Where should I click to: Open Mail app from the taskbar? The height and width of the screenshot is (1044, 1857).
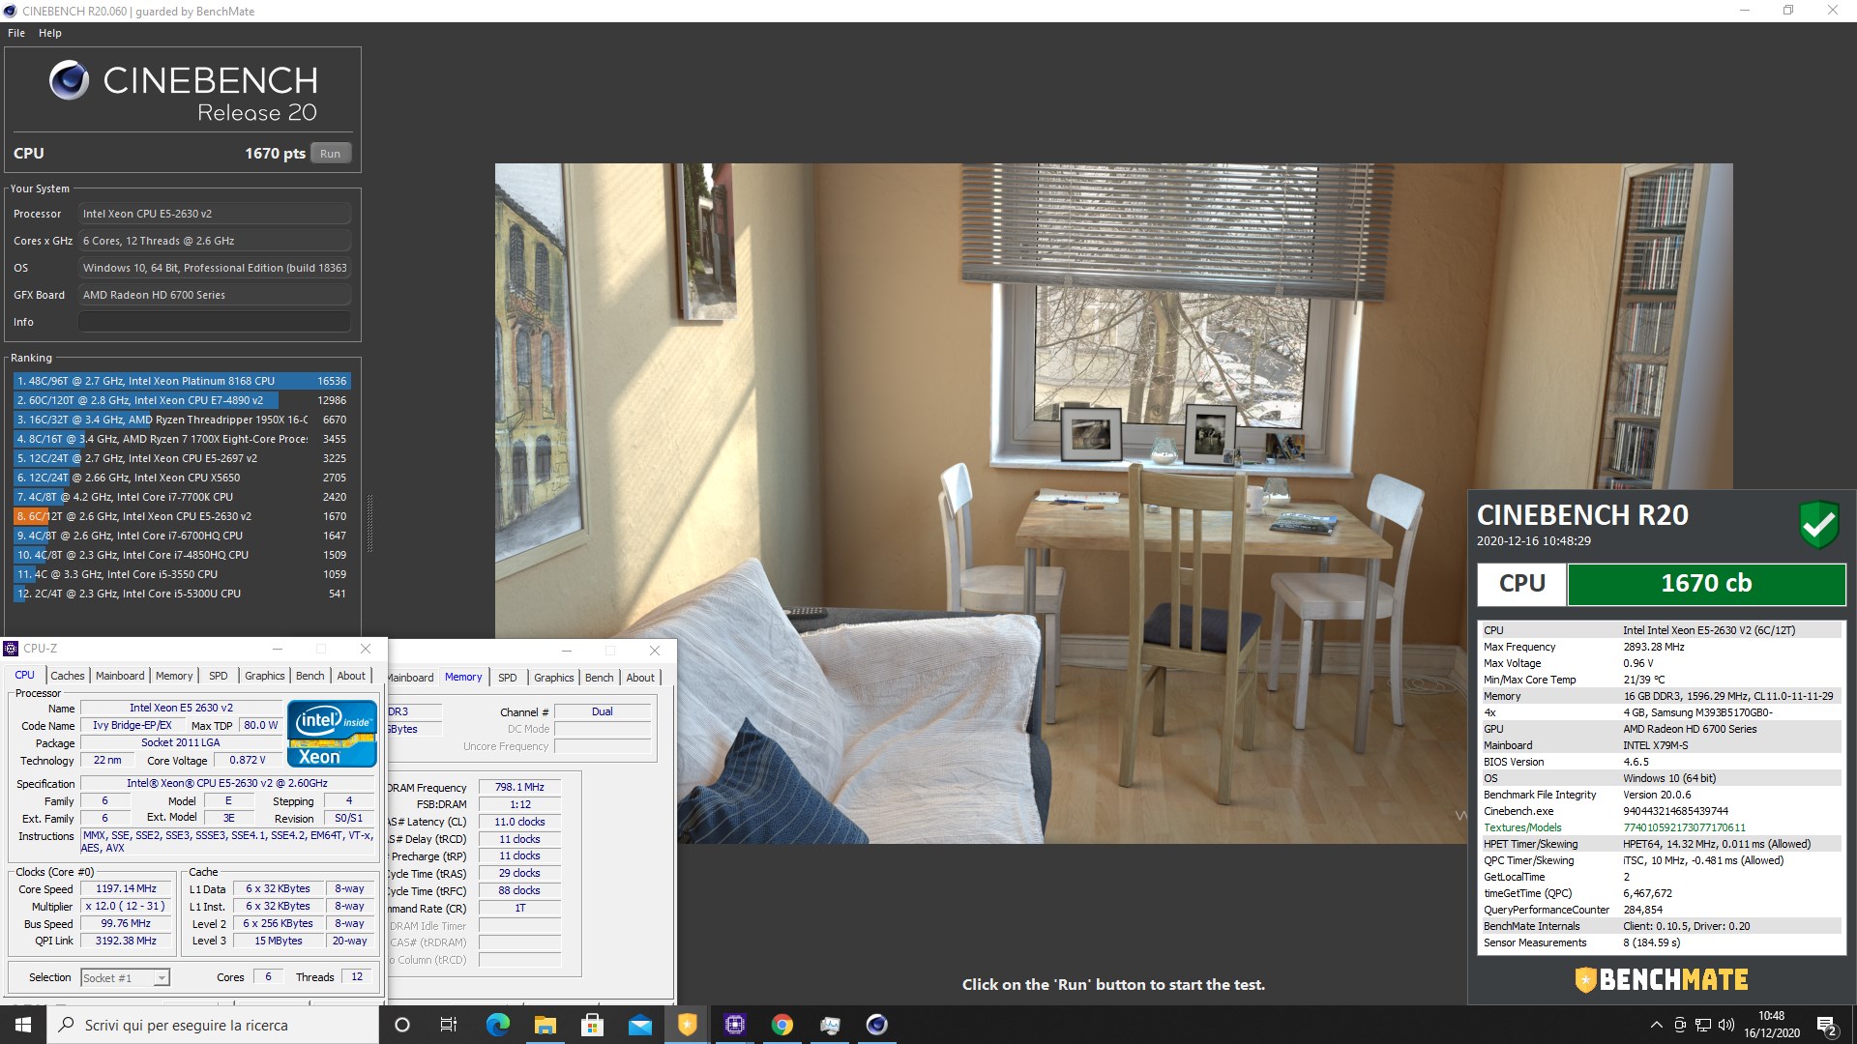[x=639, y=1025]
